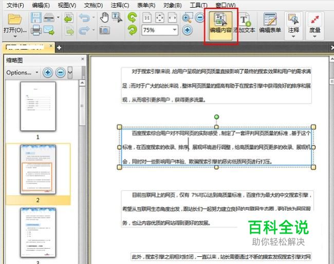
Task: Open the 对象(B) menu
Action: click(x=172, y=5)
